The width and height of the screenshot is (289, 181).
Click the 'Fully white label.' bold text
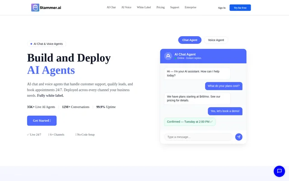click(x=50, y=95)
